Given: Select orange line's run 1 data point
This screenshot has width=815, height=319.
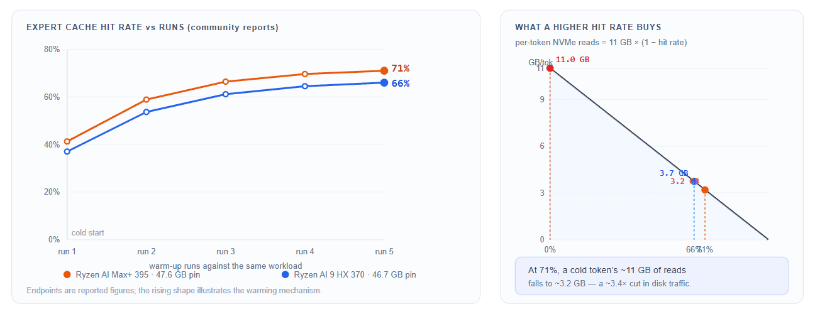Looking at the screenshot, I should (67, 141).
